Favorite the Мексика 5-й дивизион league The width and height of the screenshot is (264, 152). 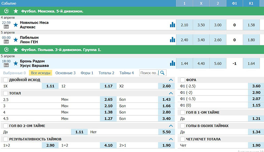pos(15,11)
